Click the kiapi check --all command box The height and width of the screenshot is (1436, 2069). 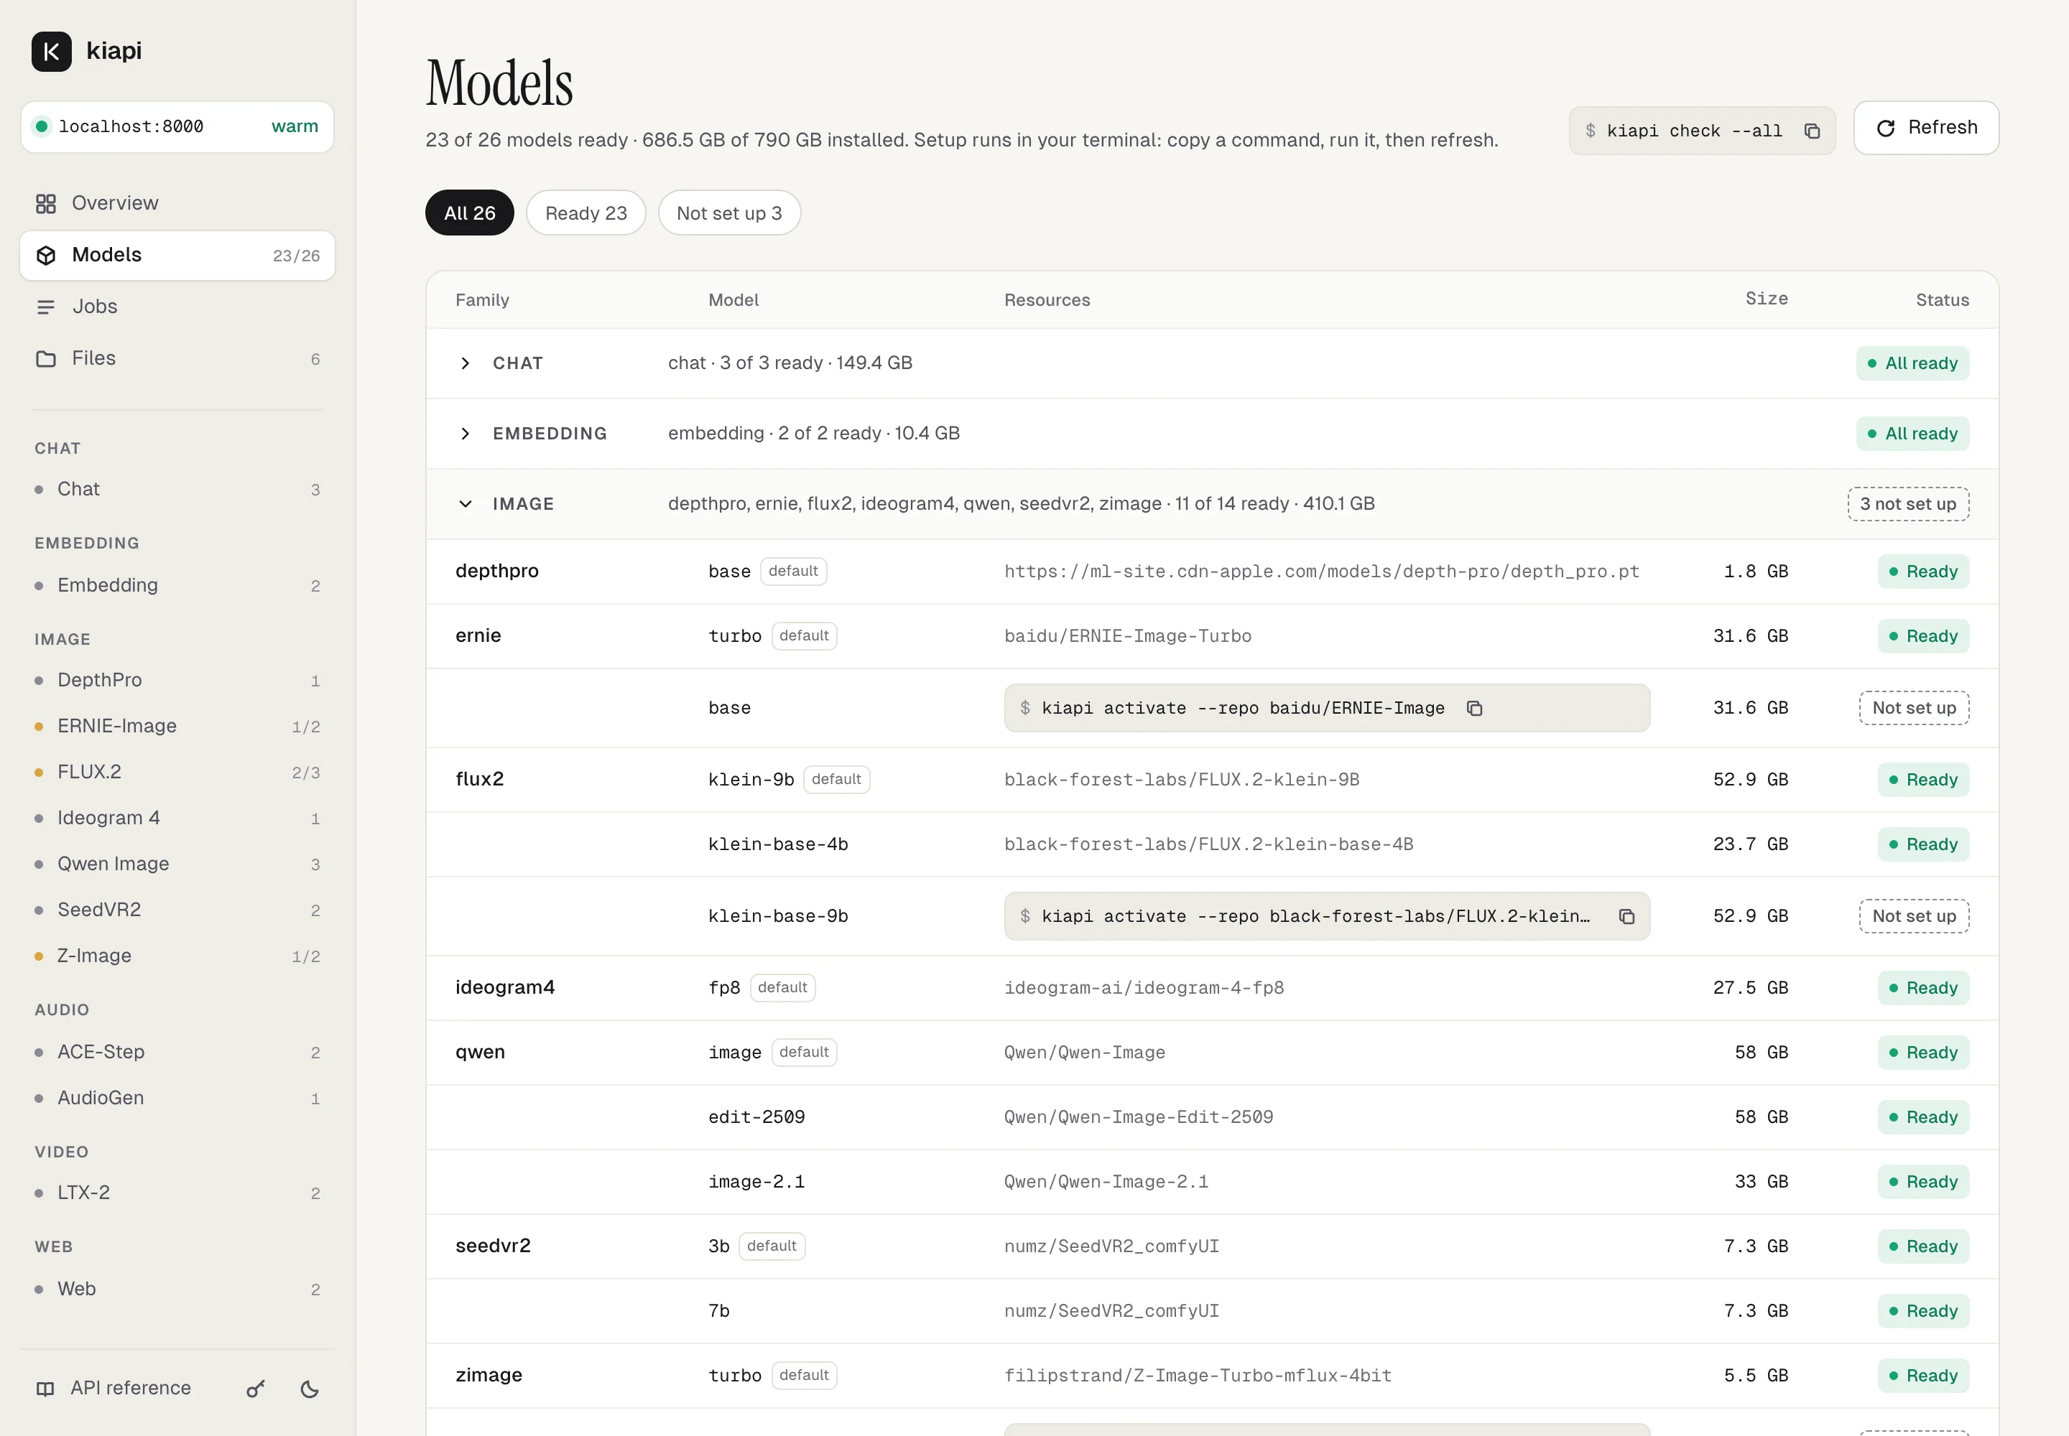pos(1702,131)
